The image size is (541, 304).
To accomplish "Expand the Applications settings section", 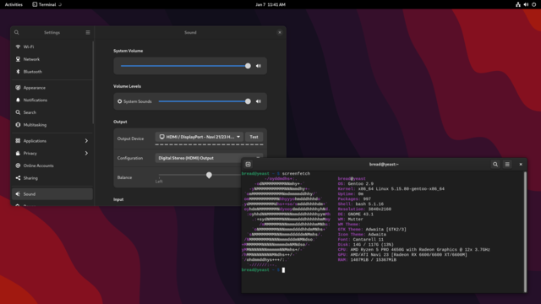I will pyautogui.click(x=52, y=141).
